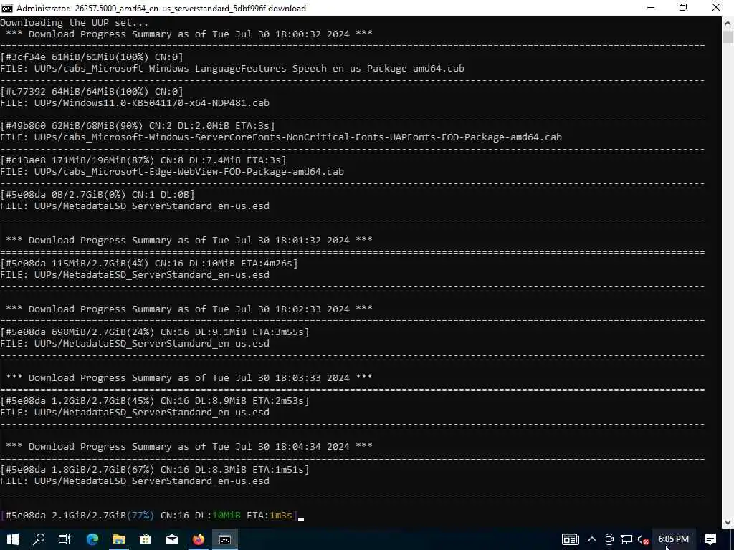Viewport: 734px width, 550px height.
Task: Click the KB5041170-x64-NDP481.cab file line
Action: (x=135, y=103)
